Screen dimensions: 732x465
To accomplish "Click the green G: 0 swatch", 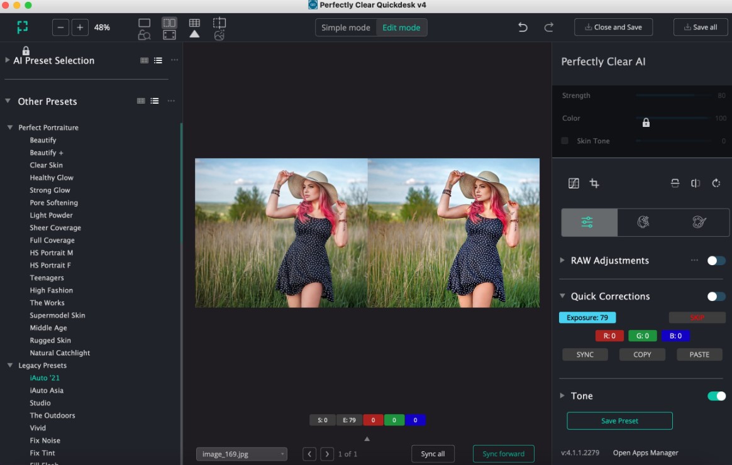I will tap(642, 336).
